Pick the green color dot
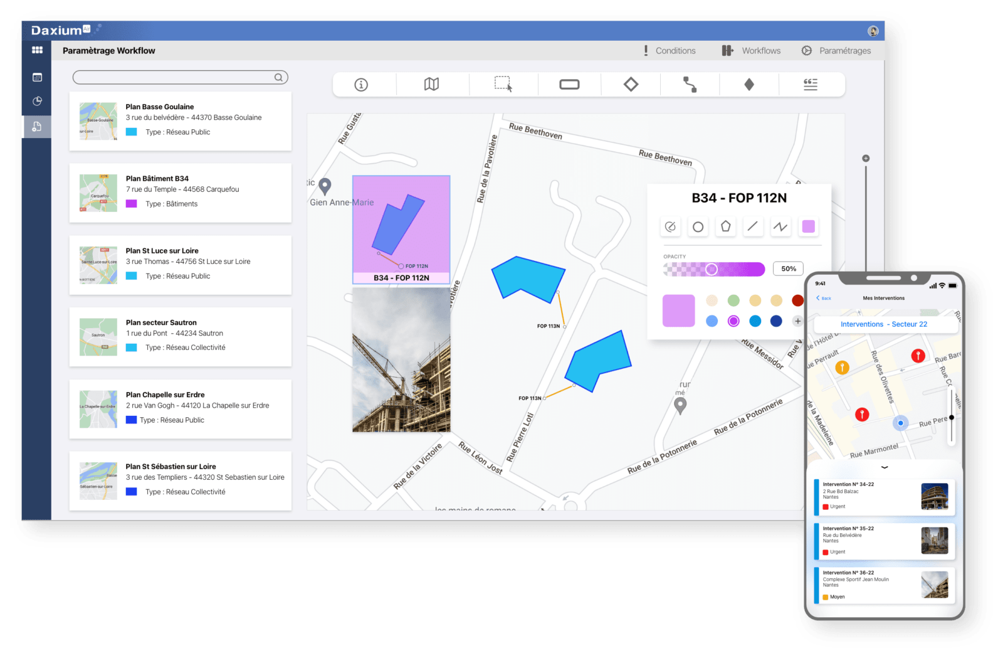The width and height of the screenshot is (1003, 658). coord(733,300)
